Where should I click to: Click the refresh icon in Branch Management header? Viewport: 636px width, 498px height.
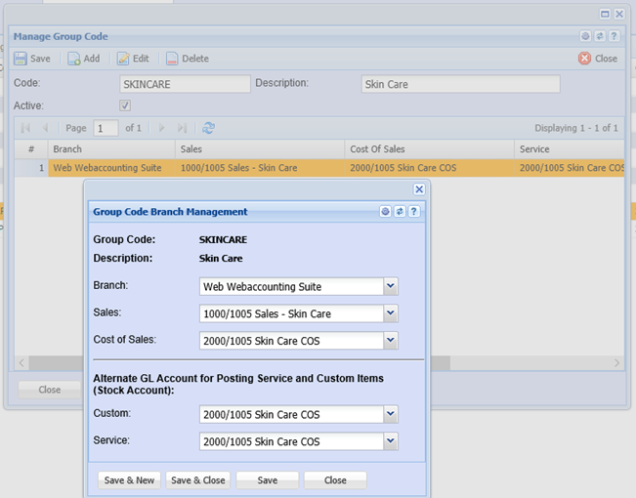400,211
